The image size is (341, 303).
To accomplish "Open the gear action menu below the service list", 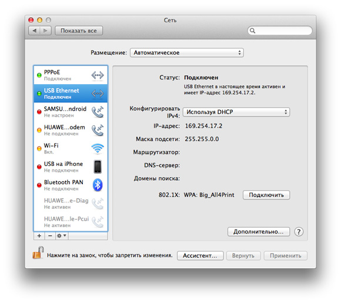I will (62, 236).
